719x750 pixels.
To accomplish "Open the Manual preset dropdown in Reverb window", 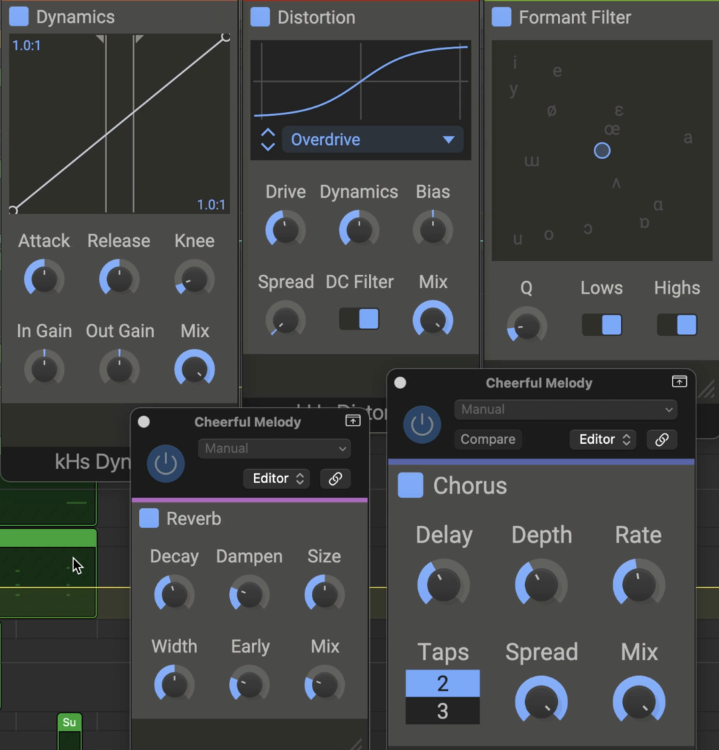I will (x=274, y=449).
